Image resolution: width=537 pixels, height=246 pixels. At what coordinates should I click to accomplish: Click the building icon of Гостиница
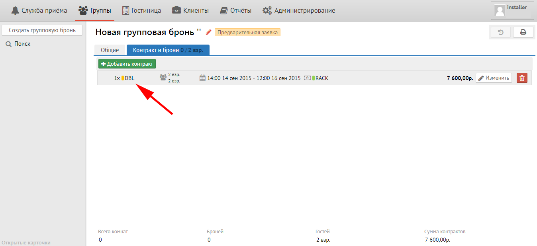tap(125, 10)
